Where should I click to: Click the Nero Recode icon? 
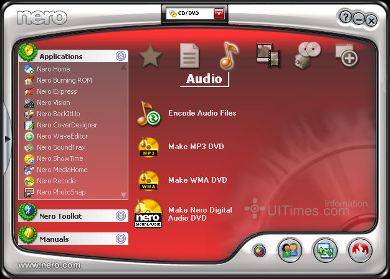[29, 181]
